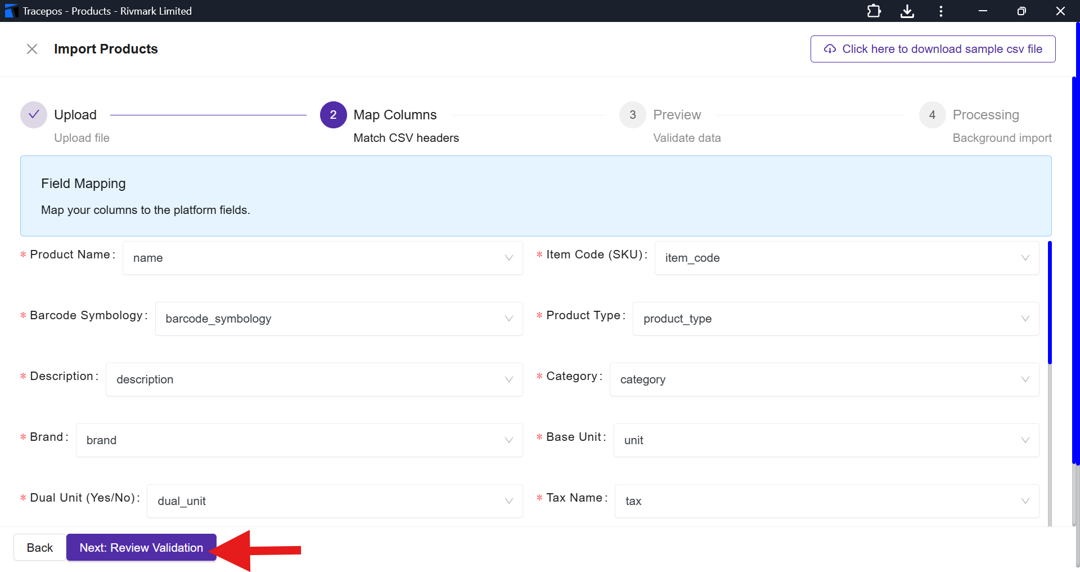This screenshot has height=572, width=1080.
Task: Click step 3 Preview circle
Action: coord(633,115)
